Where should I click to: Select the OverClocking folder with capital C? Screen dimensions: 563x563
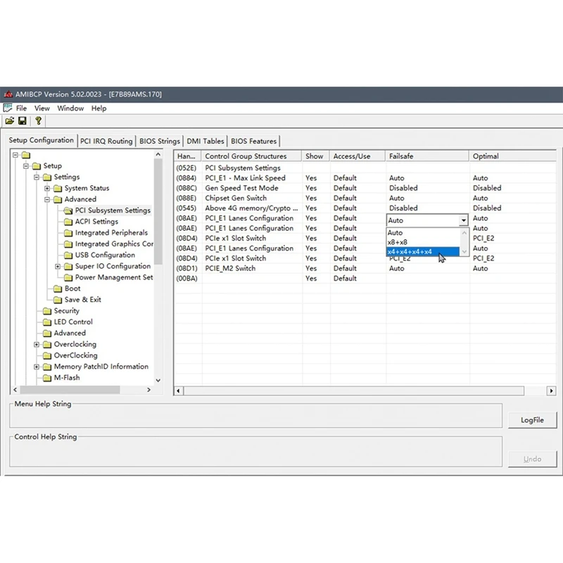(x=75, y=355)
